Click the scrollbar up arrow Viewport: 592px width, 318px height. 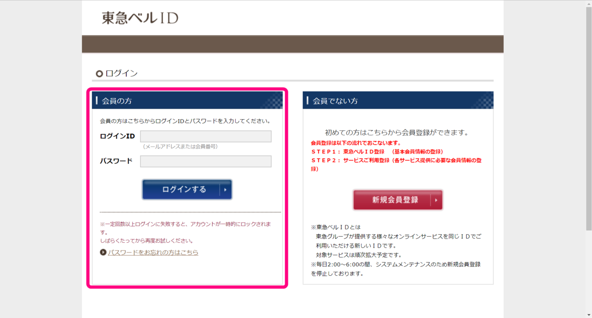(x=589, y=3)
